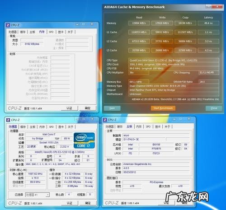Click the Save button in AIDA64
Viewport: 226px width, 210px height.
pyautogui.click(x=112, y=108)
